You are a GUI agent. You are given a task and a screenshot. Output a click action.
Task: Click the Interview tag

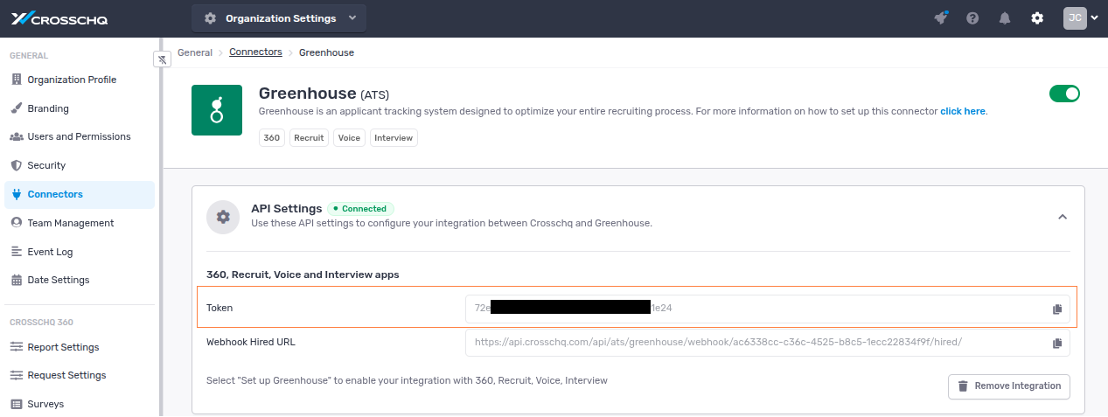(x=394, y=138)
